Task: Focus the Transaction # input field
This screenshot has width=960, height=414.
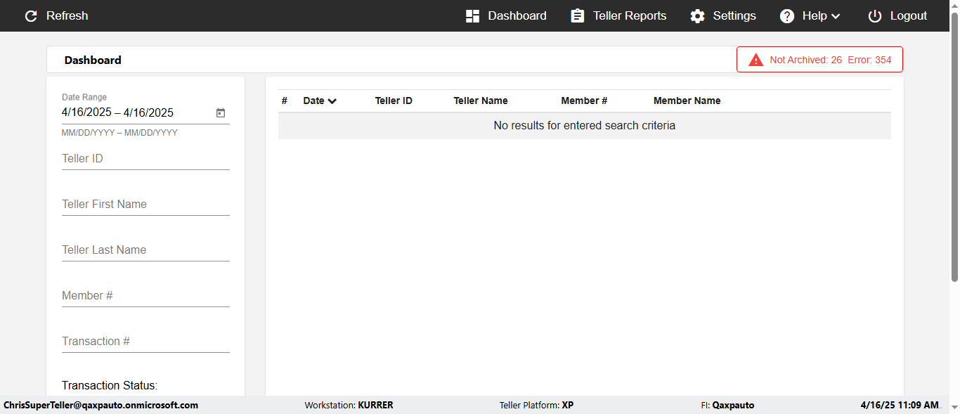Action: point(145,342)
